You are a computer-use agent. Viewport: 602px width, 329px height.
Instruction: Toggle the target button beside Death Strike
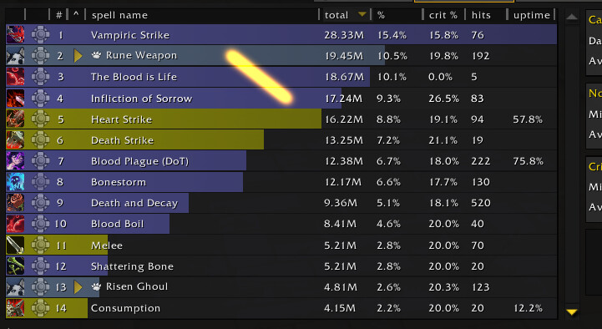pyautogui.click(x=40, y=140)
